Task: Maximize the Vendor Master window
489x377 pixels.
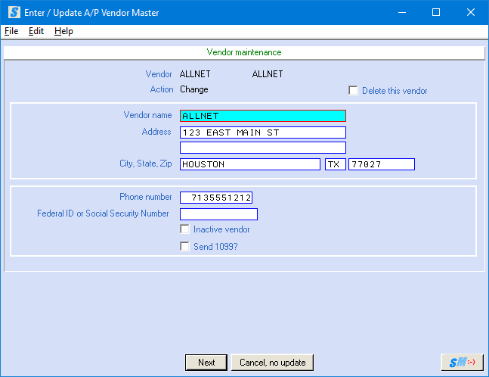Action: (x=436, y=13)
